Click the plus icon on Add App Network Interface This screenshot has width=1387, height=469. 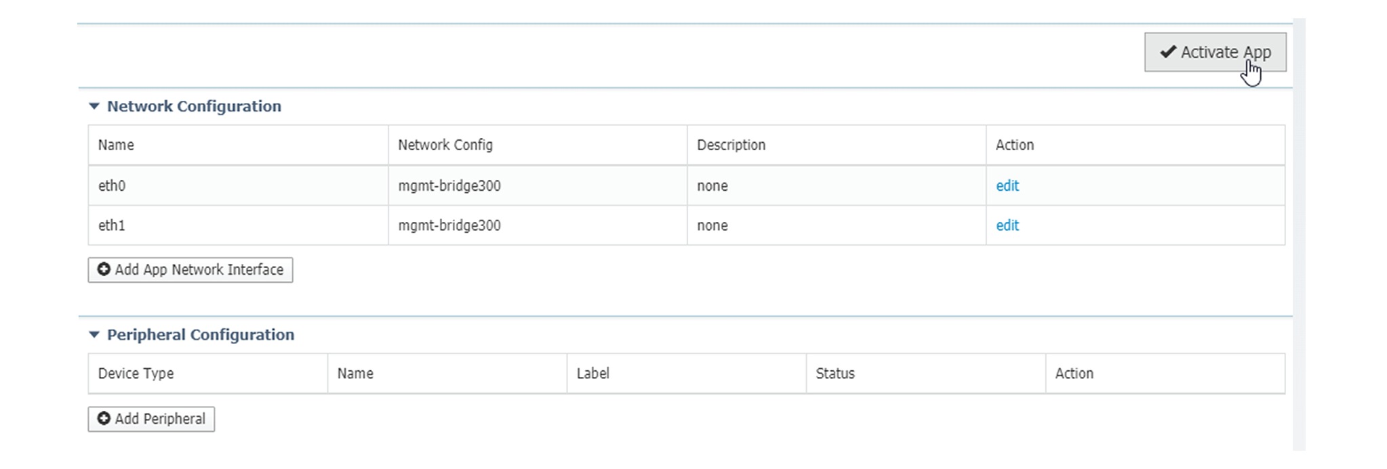(x=104, y=269)
